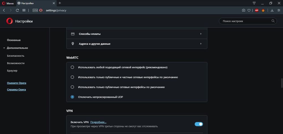The width and height of the screenshot is (283, 134).
Task: Click the heart bookmark icon
Action: pos(249,10)
